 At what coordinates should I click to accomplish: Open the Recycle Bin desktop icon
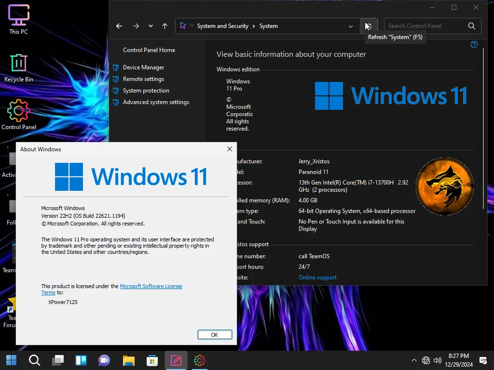click(19, 68)
